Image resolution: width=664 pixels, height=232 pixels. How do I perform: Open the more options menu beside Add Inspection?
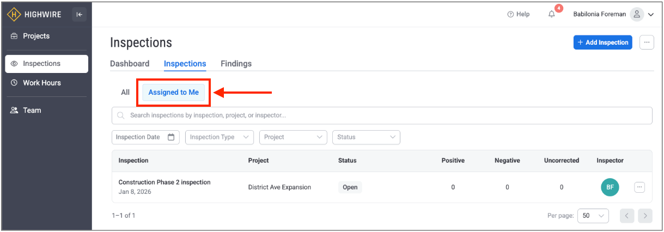coord(647,42)
